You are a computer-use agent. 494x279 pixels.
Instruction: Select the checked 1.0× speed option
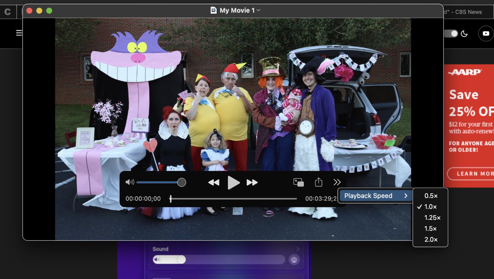(x=430, y=207)
